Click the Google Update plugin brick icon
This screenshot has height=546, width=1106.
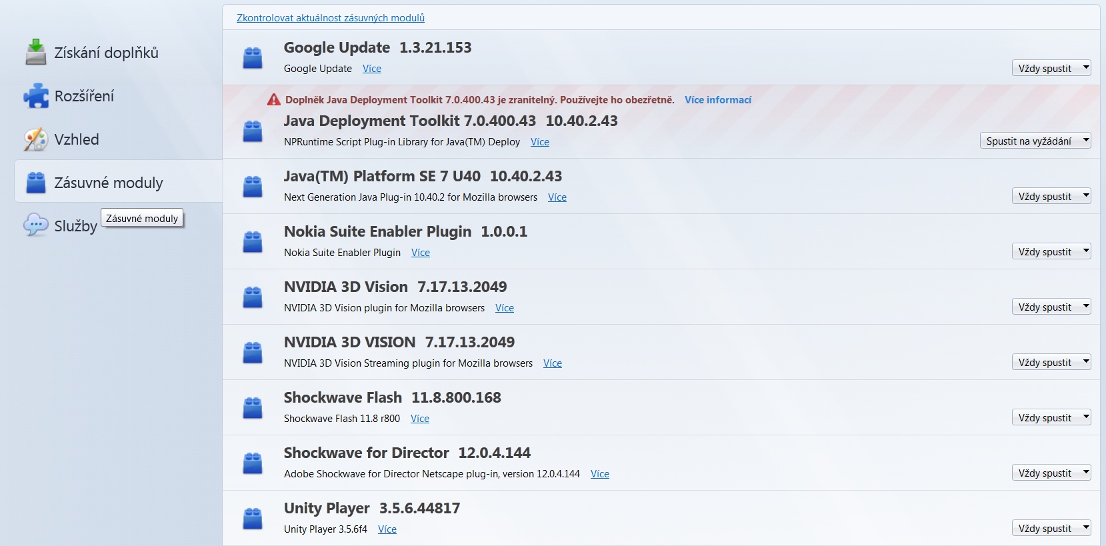(253, 58)
